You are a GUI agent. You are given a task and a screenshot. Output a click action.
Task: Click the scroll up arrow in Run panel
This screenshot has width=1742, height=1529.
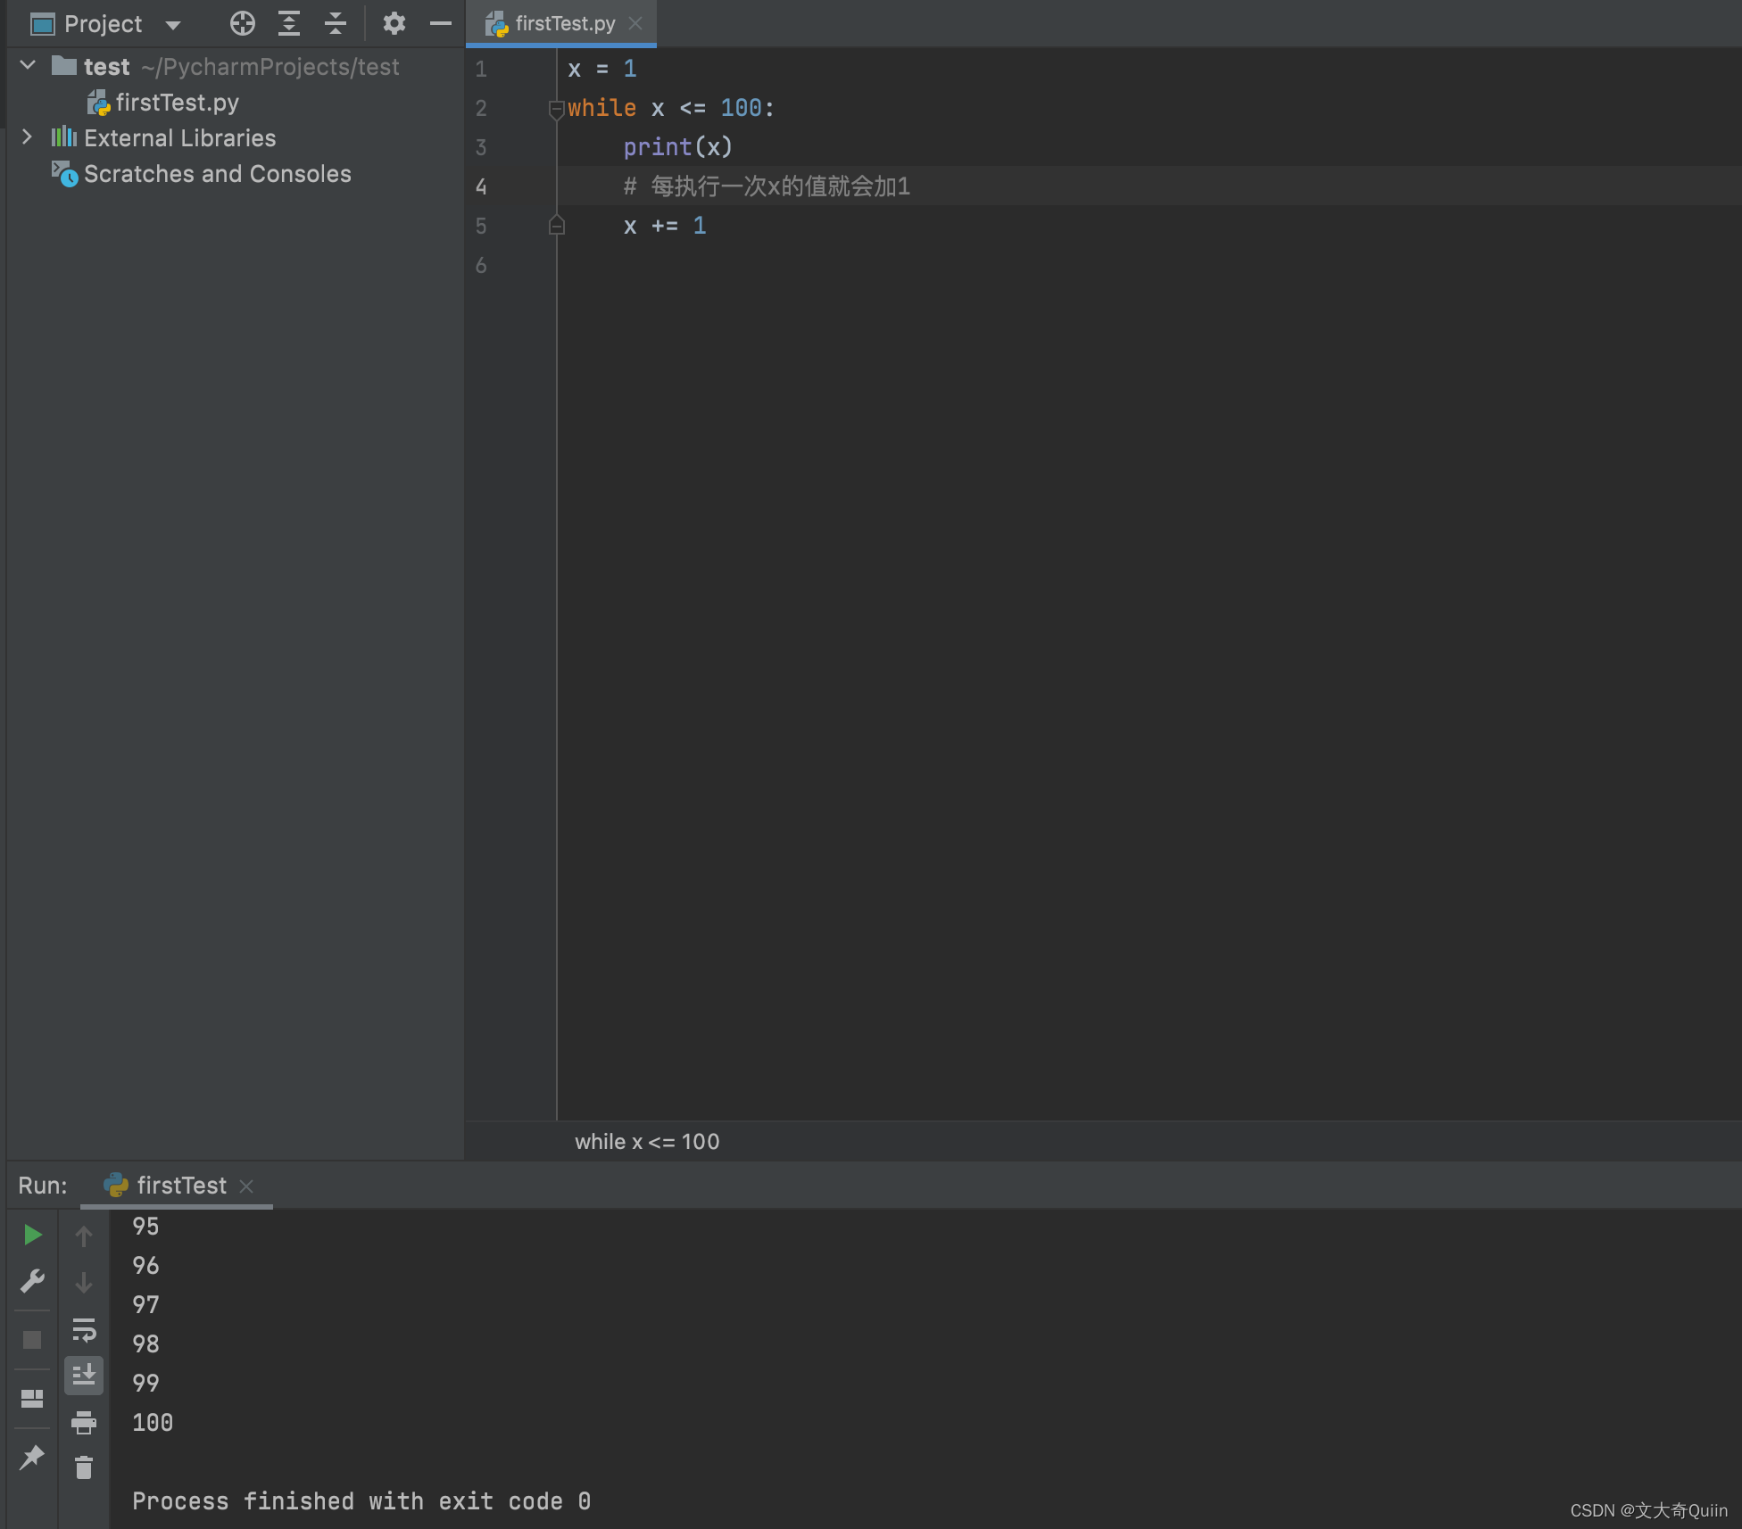[x=83, y=1233]
